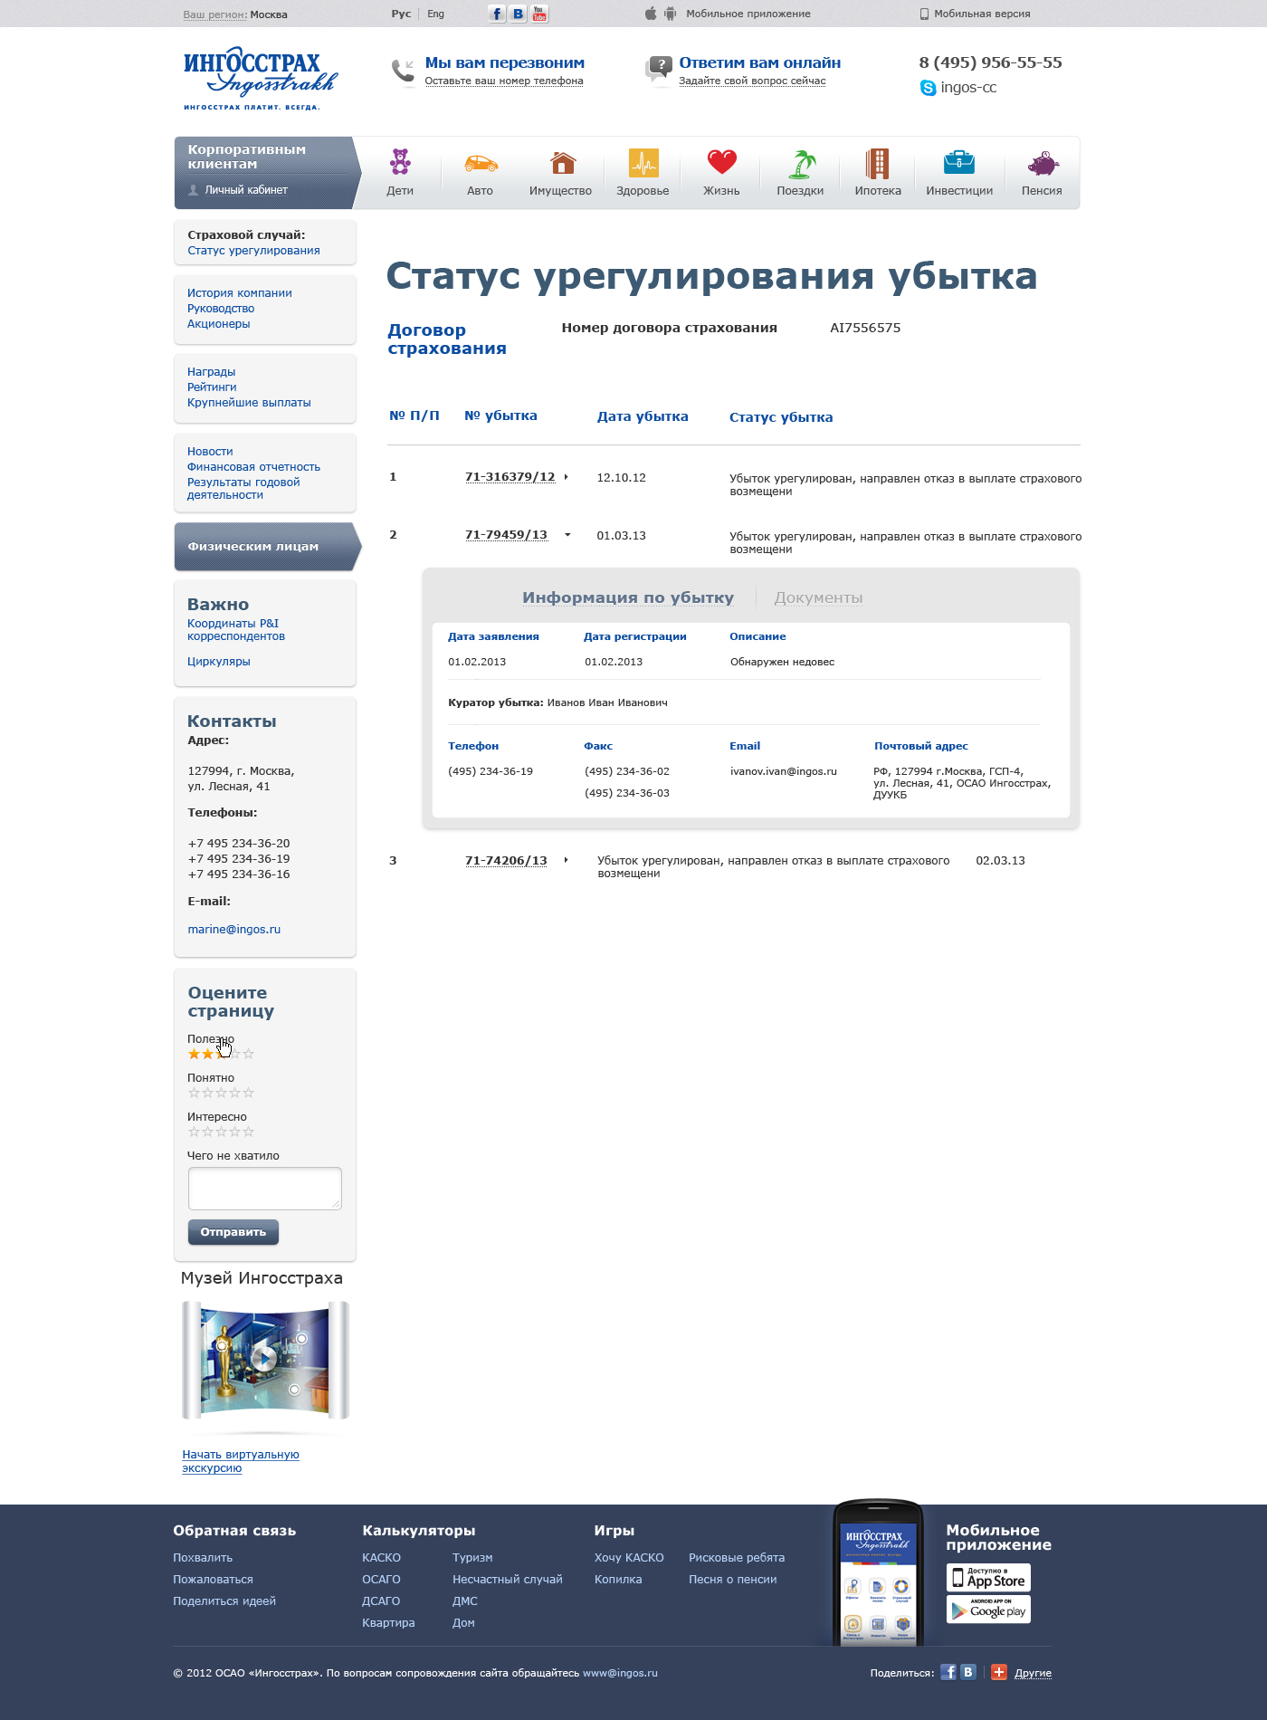The height and width of the screenshot is (1720, 1267).
Task: Switch language to Рус
Action: (401, 14)
